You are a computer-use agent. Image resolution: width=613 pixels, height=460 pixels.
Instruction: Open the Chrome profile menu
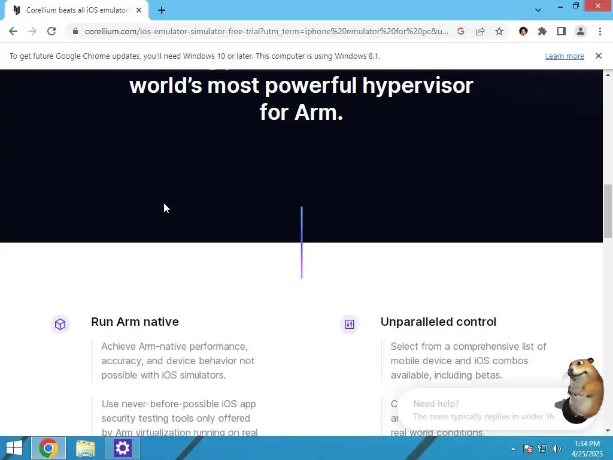pos(581,31)
